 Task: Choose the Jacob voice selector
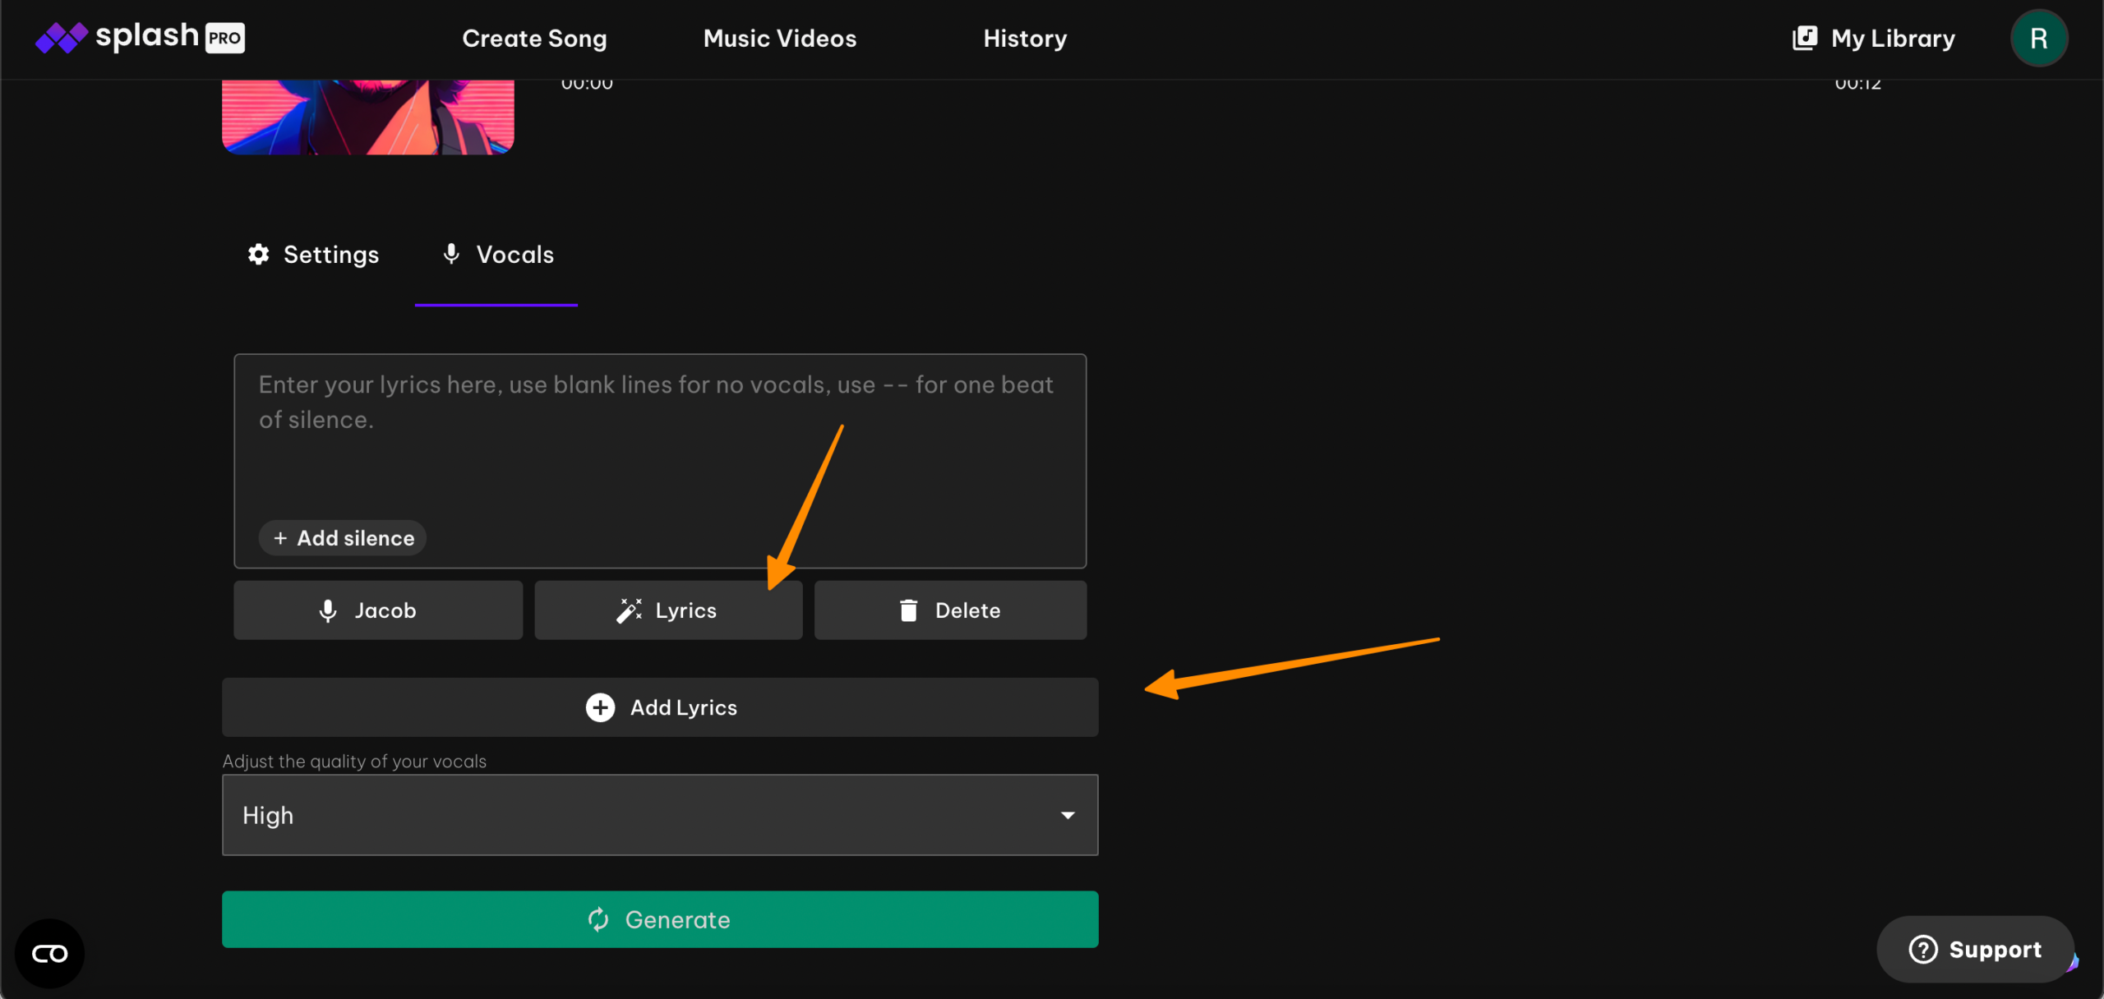378,610
